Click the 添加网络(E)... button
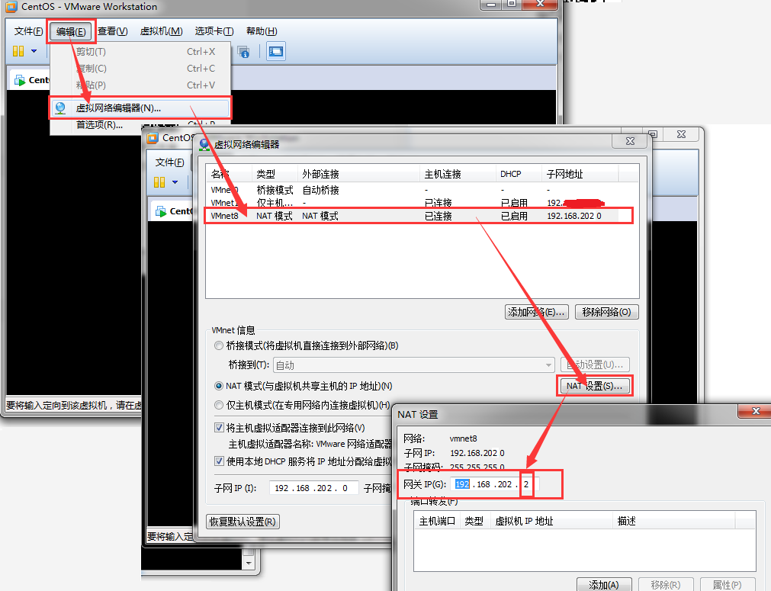The image size is (771, 591). tap(536, 312)
